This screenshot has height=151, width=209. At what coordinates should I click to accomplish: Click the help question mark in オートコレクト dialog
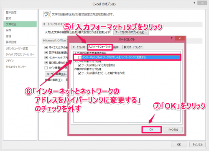[x=171, y=38]
